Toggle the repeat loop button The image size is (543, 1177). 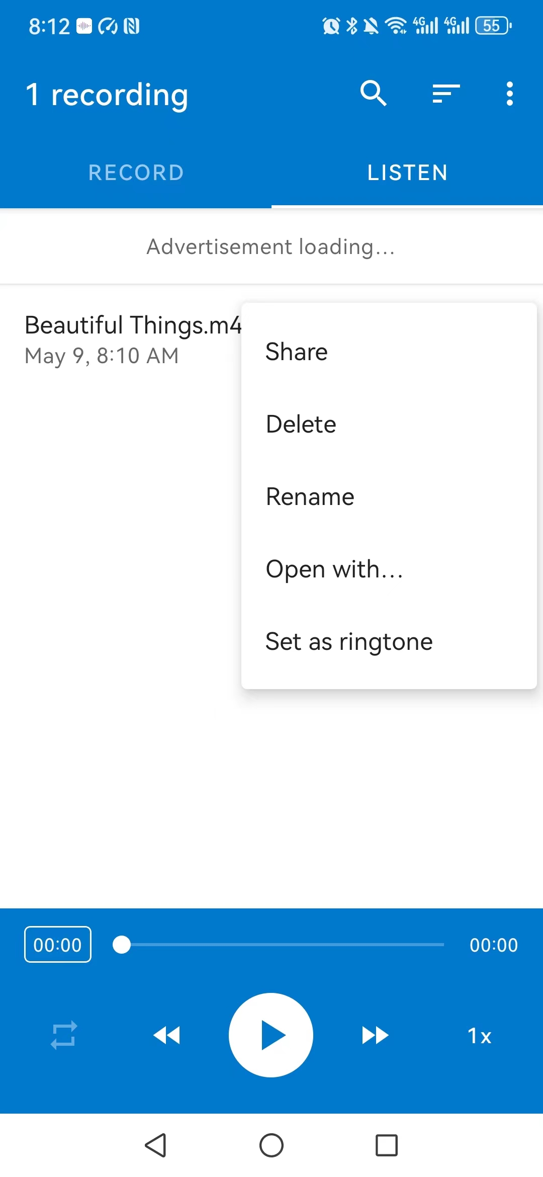coord(64,1035)
